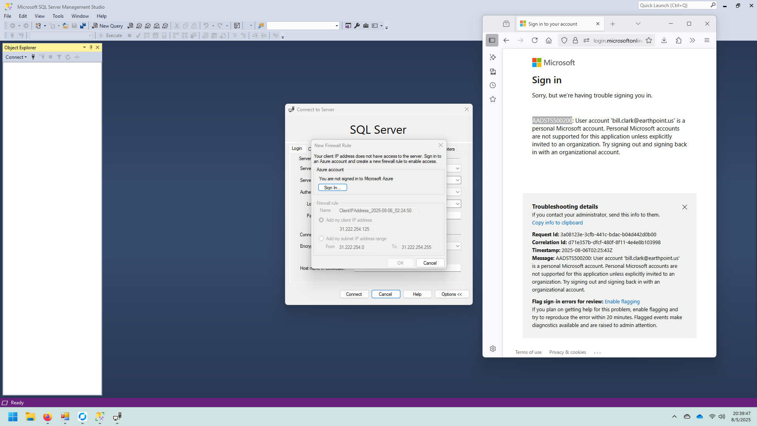Viewport: 757px width, 426px height.
Task: Open the Quick Launch search field
Action: (x=677, y=6)
